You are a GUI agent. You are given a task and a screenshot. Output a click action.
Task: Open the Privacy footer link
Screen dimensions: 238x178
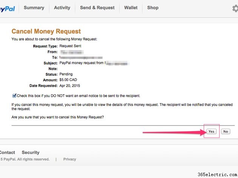[x=70, y=159]
